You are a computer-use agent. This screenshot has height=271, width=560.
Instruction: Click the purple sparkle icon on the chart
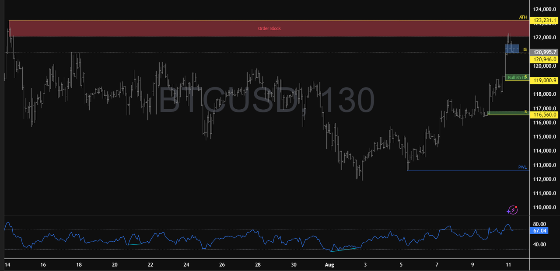click(512, 210)
